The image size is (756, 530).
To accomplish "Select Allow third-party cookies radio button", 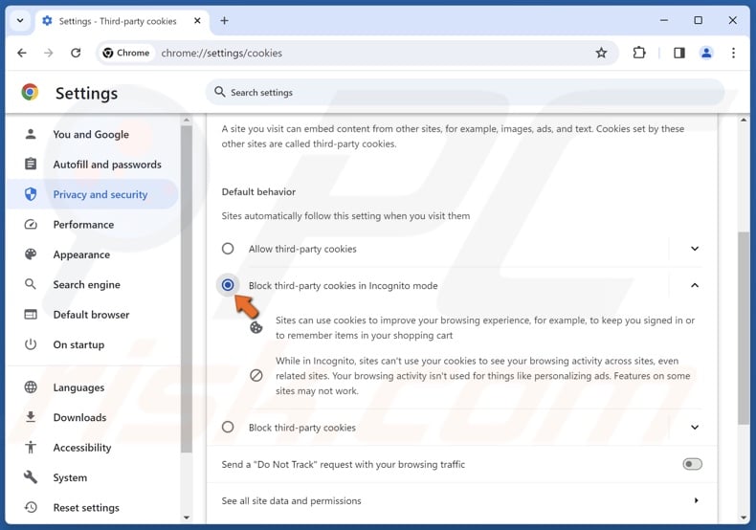I will pyautogui.click(x=228, y=249).
